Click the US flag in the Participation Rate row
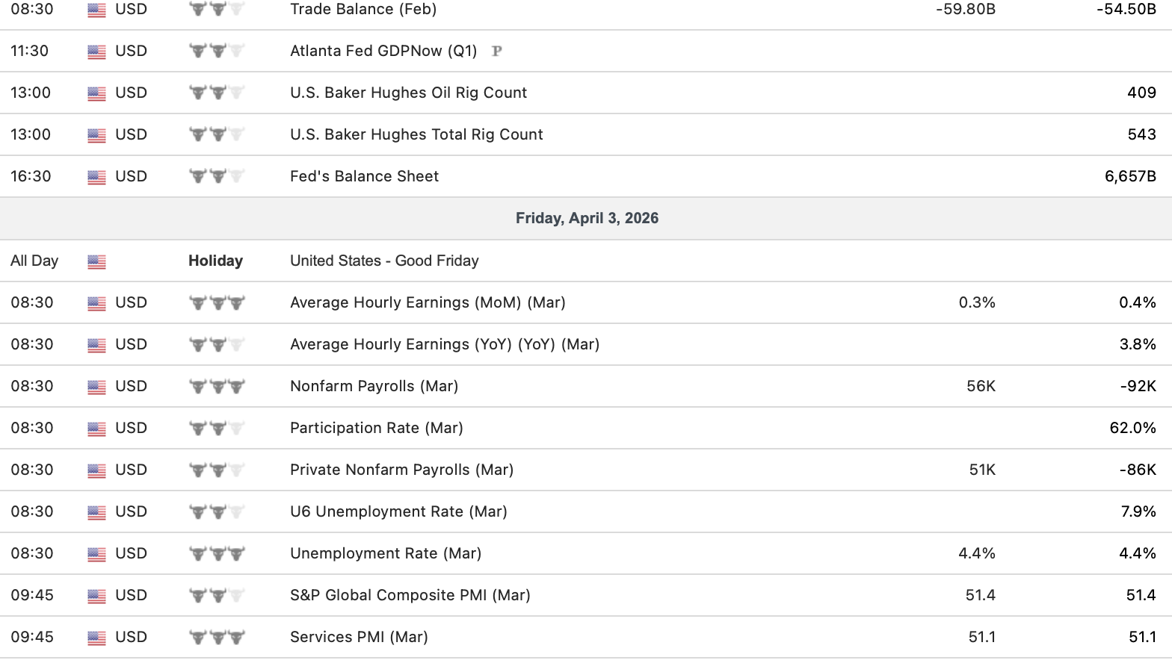The width and height of the screenshot is (1172, 666). pyautogui.click(x=96, y=429)
